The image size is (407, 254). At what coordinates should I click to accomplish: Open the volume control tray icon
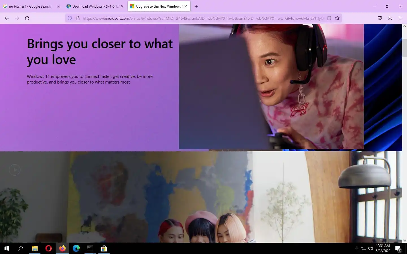tap(371, 248)
